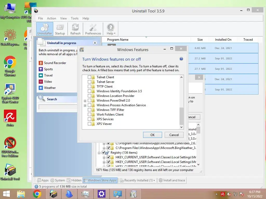Click the Windows Features vertical scrollbar thumb
Screen dimensions: 266x199
coord(181,116)
